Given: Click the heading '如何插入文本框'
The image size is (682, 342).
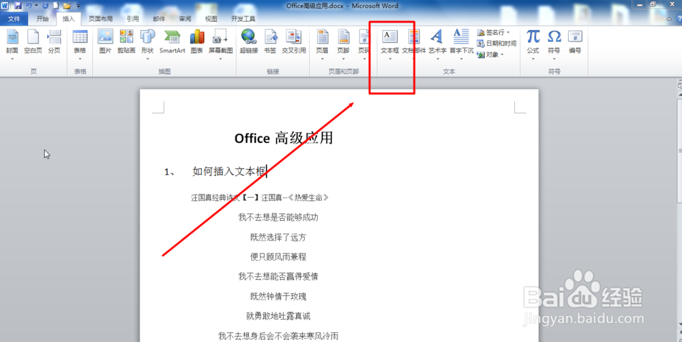Looking at the screenshot, I should tap(228, 172).
